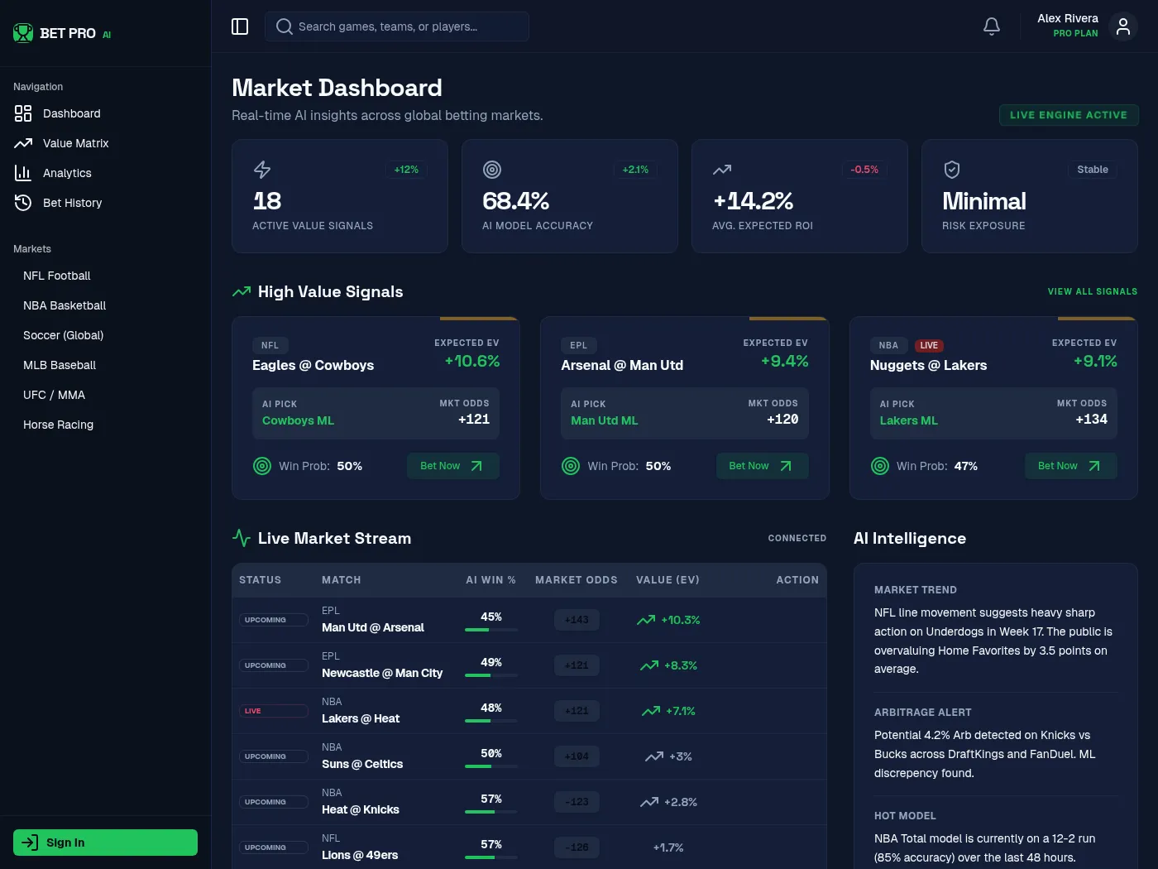Click the Bet Pro trophy logo icon
Image resolution: width=1158 pixels, height=869 pixels.
point(23,33)
